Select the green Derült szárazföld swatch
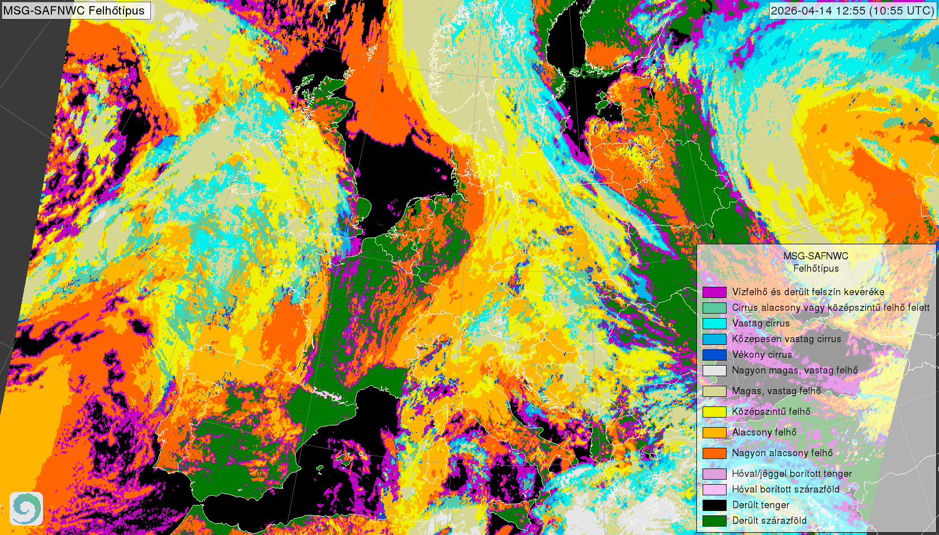 [714, 520]
